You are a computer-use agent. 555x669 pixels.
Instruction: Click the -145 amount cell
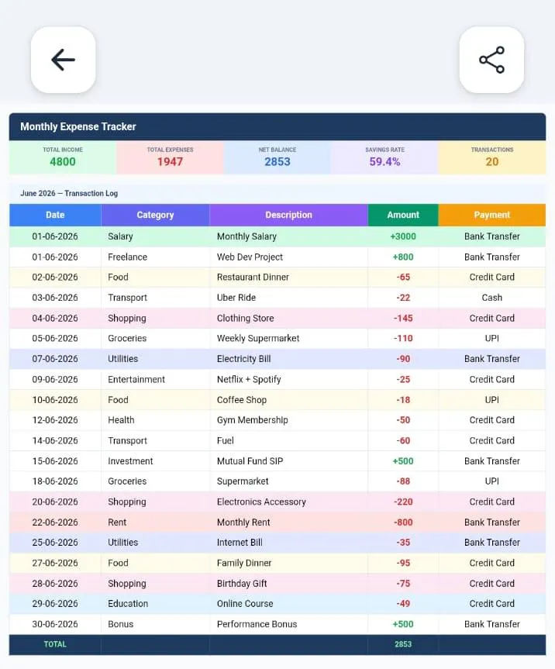click(x=403, y=319)
